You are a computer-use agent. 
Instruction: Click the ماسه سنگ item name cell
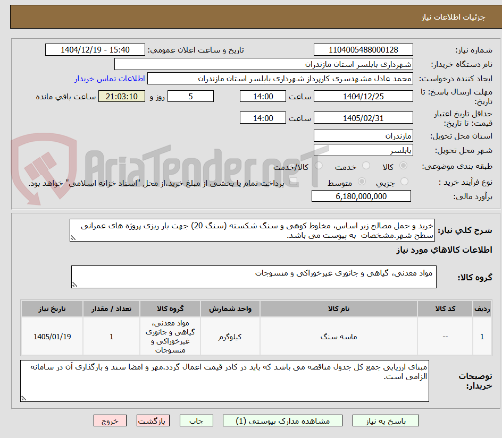(339, 337)
